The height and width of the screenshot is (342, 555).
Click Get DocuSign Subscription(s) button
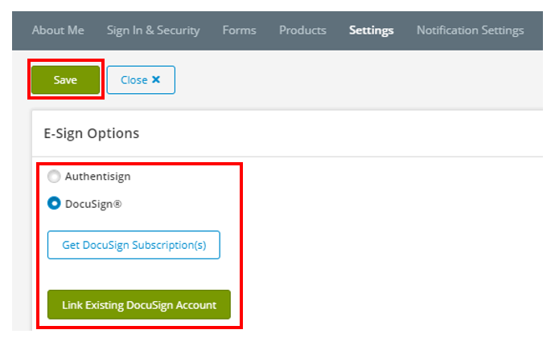(x=134, y=246)
